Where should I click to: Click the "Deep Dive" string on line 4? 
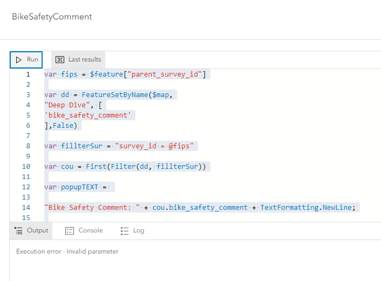pyautogui.click(x=67, y=105)
